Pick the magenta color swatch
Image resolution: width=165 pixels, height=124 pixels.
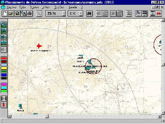(4, 84)
